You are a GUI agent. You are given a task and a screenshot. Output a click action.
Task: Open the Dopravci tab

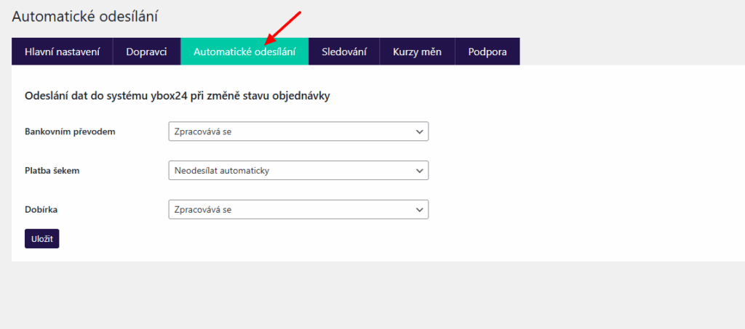coord(146,52)
